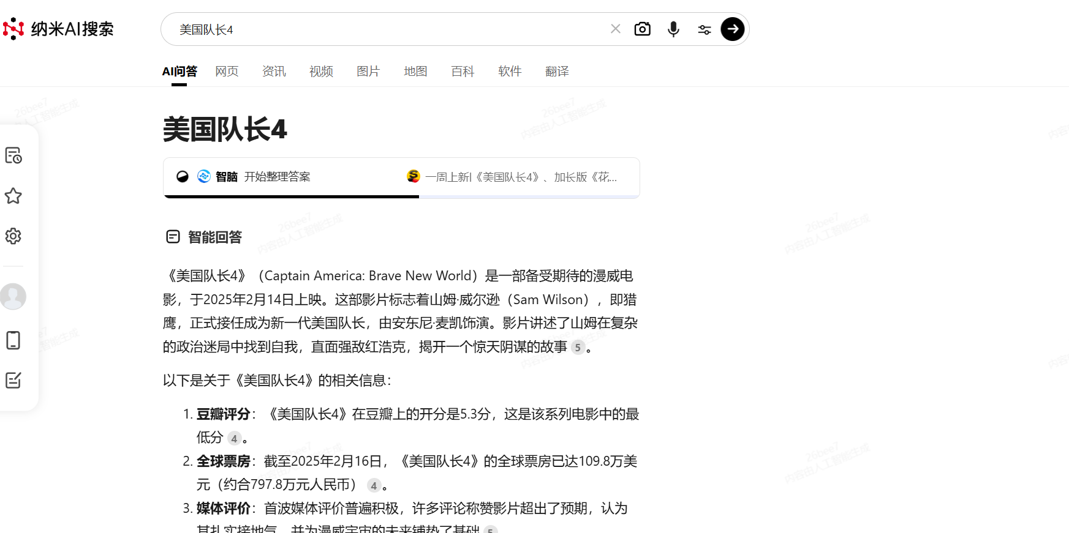Open citation 5 after 惊天阴谋的故事
The width and height of the screenshot is (1069, 533).
(578, 348)
